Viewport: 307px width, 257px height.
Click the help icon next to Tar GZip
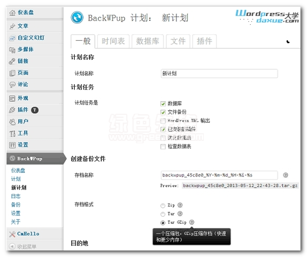pyautogui.click(x=191, y=222)
